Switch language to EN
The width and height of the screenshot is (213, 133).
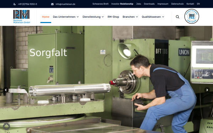(x=198, y=4)
